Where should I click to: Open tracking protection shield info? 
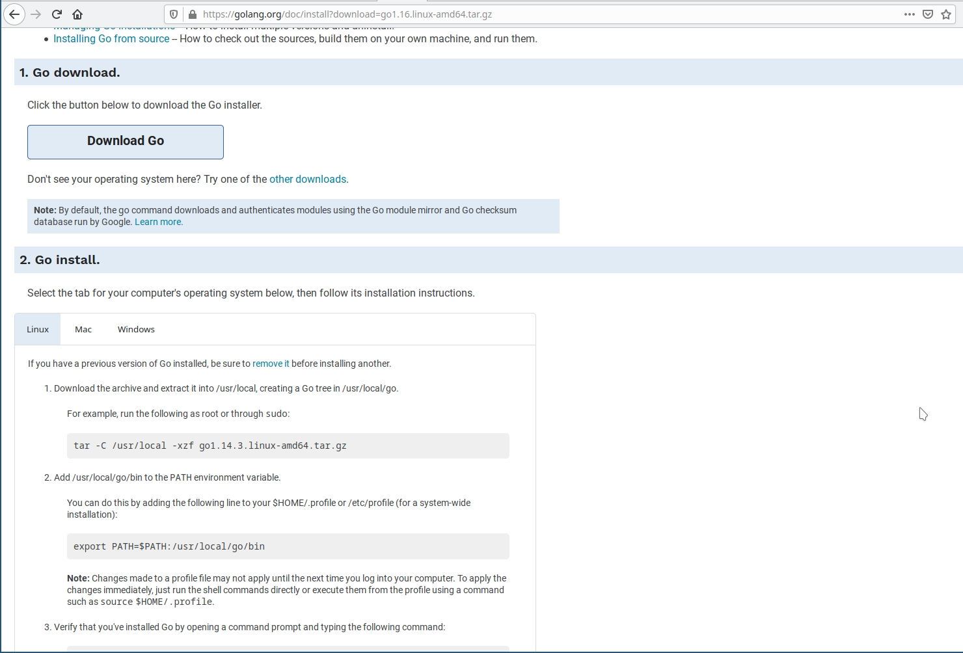pos(174,14)
